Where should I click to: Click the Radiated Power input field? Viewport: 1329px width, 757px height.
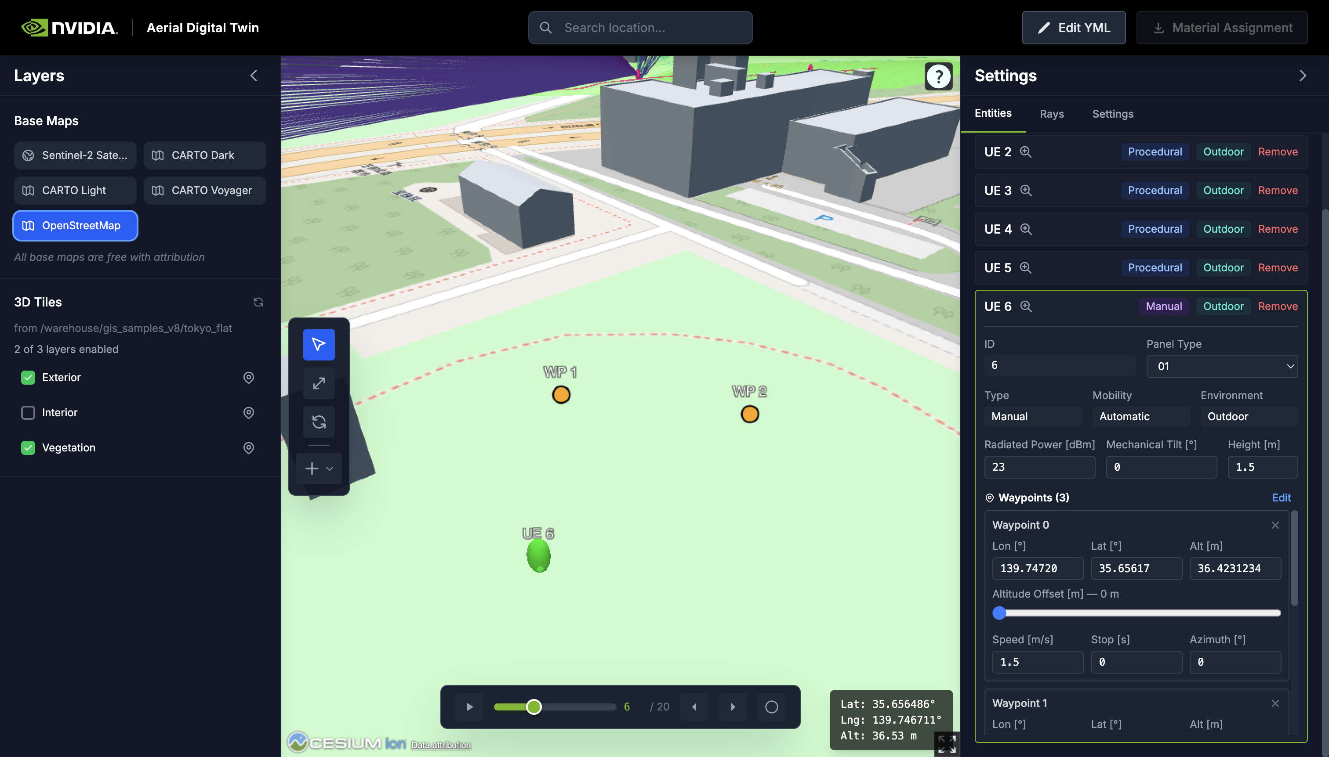point(1039,467)
